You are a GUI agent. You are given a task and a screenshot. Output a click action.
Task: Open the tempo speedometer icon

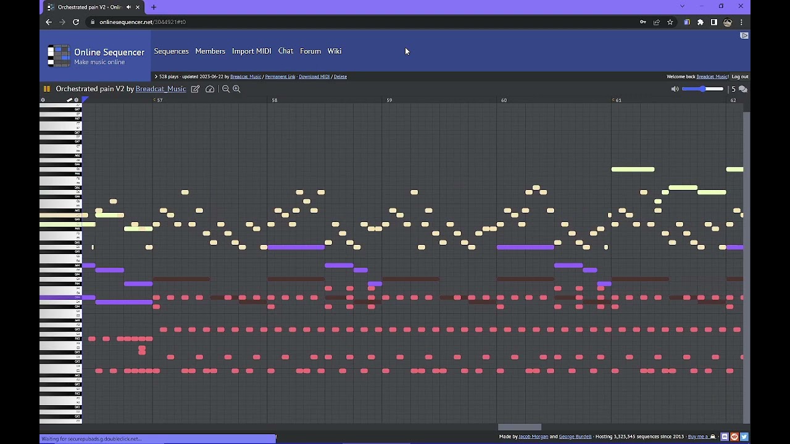pyautogui.click(x=210, y=89)
